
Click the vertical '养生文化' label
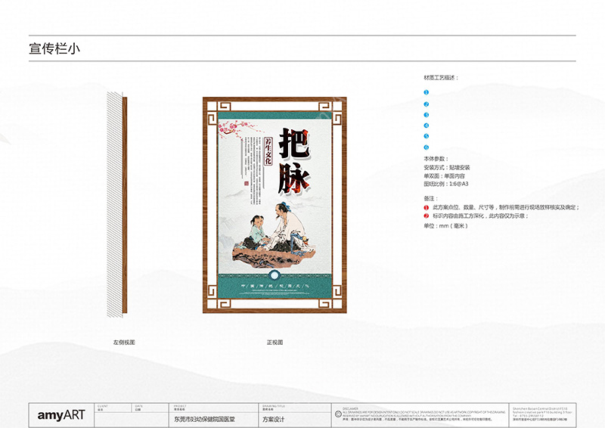pyautogui.click(x=268, y=151)
